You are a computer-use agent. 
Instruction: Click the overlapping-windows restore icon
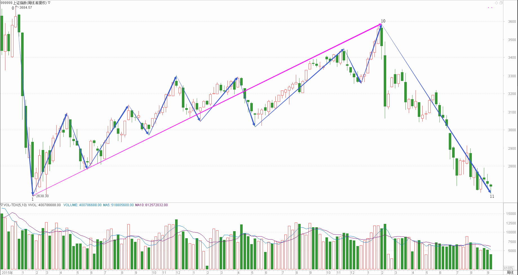501,3
